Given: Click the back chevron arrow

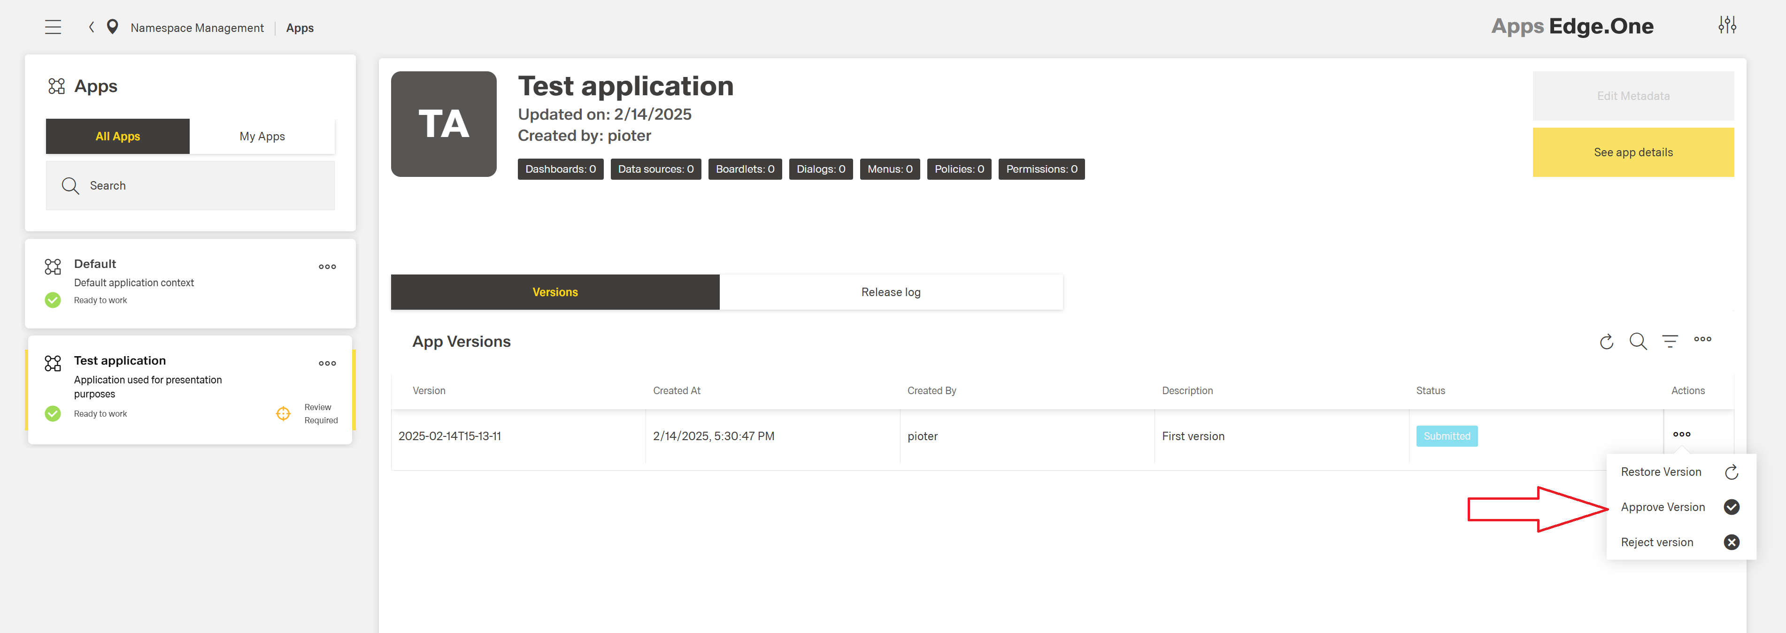Looking at the screenshot, I should (x=91, y=27).
